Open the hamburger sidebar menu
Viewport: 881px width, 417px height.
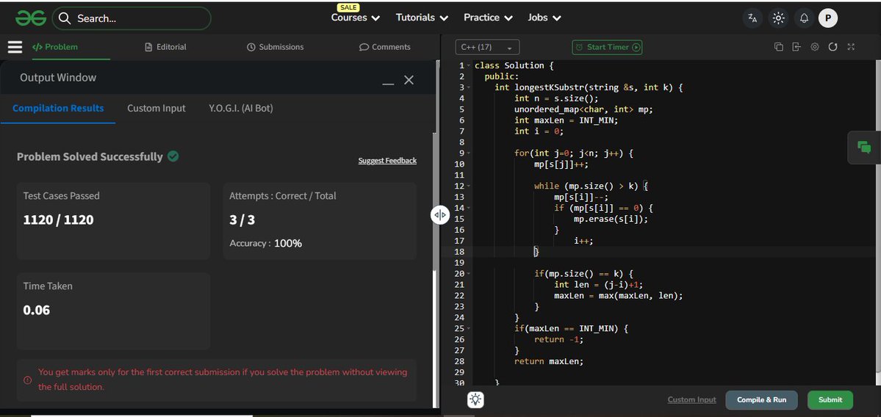[15, 47]
